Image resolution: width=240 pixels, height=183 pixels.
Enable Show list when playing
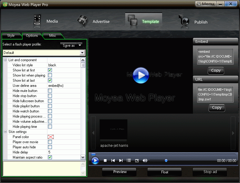tap(50, 75)
